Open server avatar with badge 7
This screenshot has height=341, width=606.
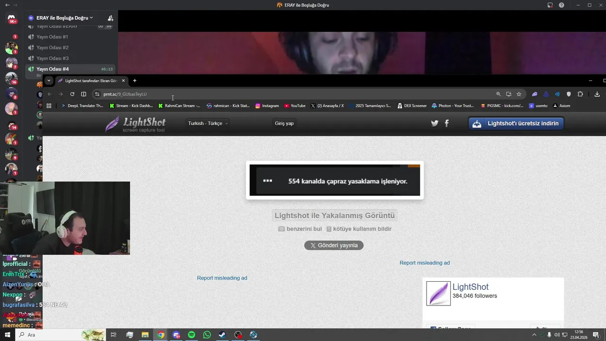point(11,63)
